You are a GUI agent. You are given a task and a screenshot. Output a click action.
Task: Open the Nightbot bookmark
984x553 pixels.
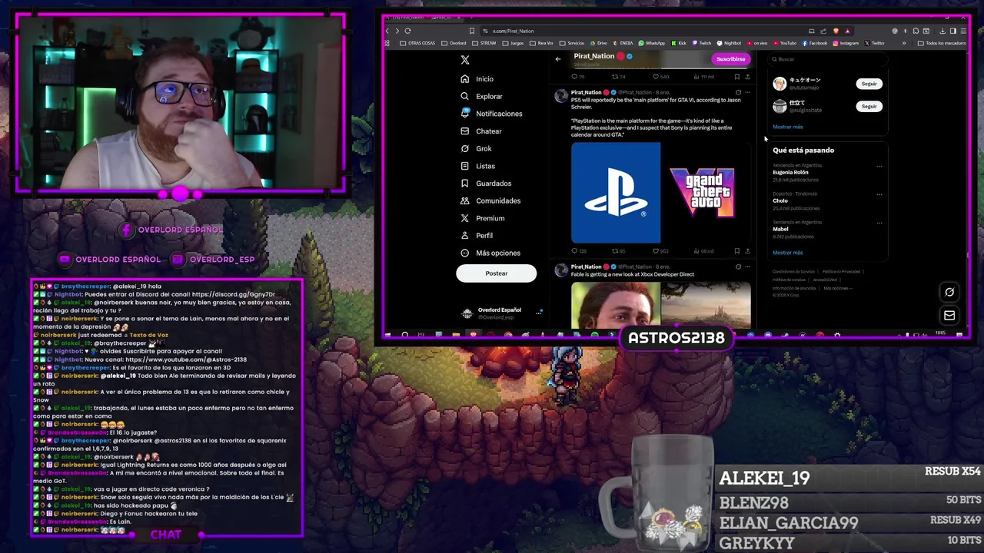729,43
